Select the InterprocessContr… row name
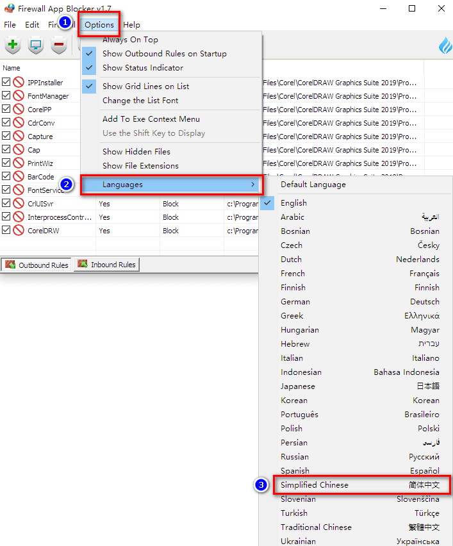This screenshot has height=546, width=453. click(x=60, y=217)
